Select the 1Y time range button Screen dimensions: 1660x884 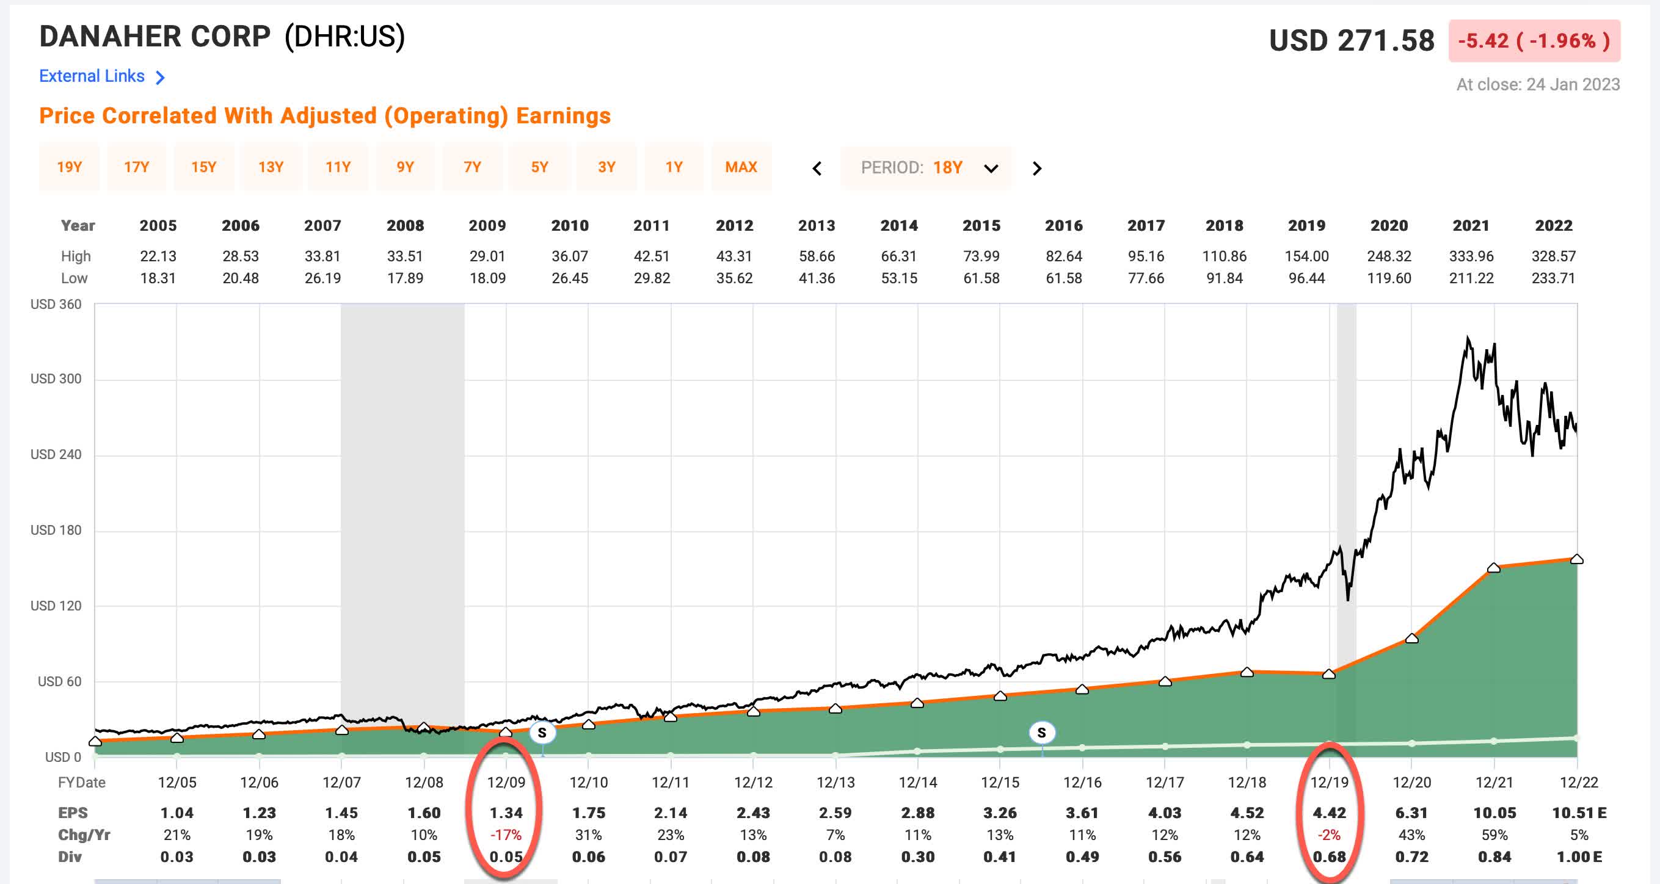[x=674, y=167]
